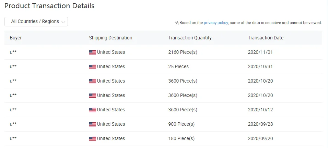Click the US flag in the 25 Pieces row
Image resolution: width=328 pixels, height=148 pixels.
point(92,67)
